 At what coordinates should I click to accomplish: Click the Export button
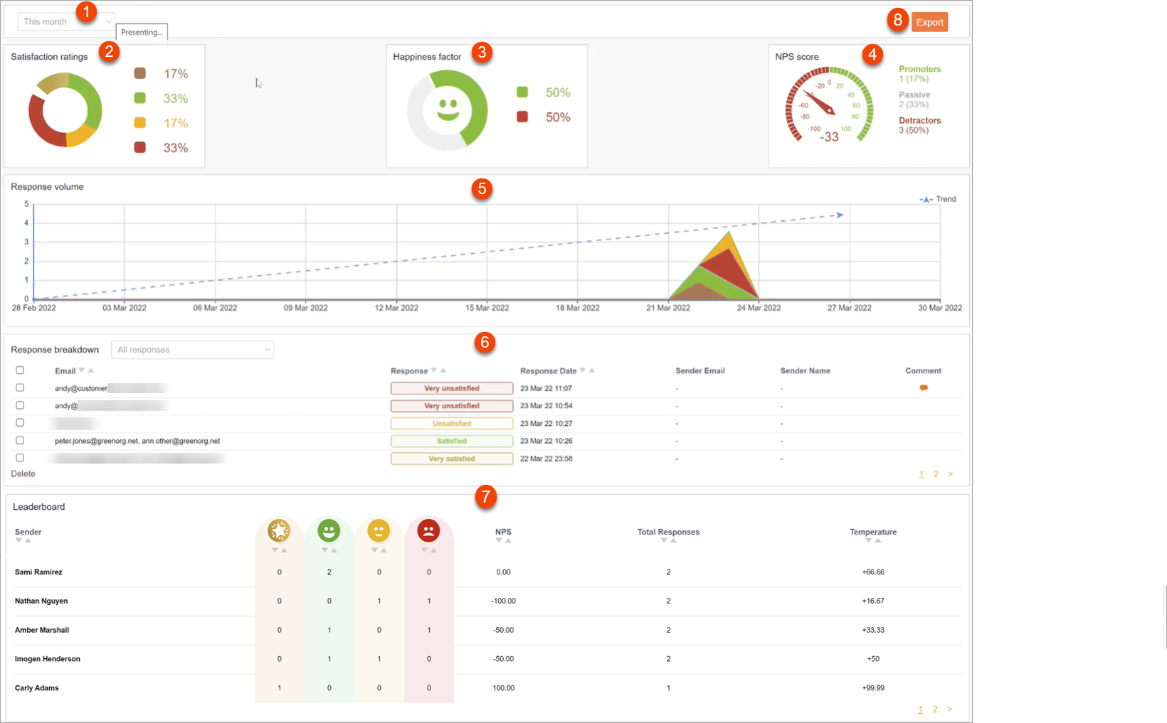click(929, 21)
